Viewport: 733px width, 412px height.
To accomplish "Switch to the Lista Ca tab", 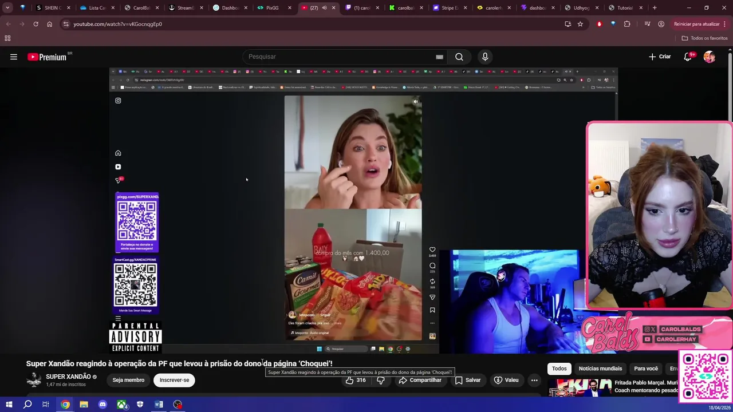I will click(96, 8).
